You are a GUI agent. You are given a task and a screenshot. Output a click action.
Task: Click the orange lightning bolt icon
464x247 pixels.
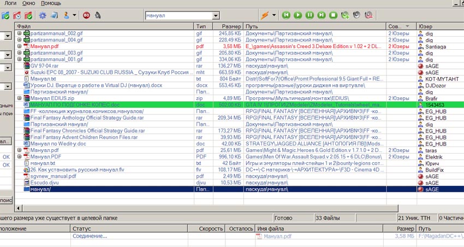click(265, 15)
